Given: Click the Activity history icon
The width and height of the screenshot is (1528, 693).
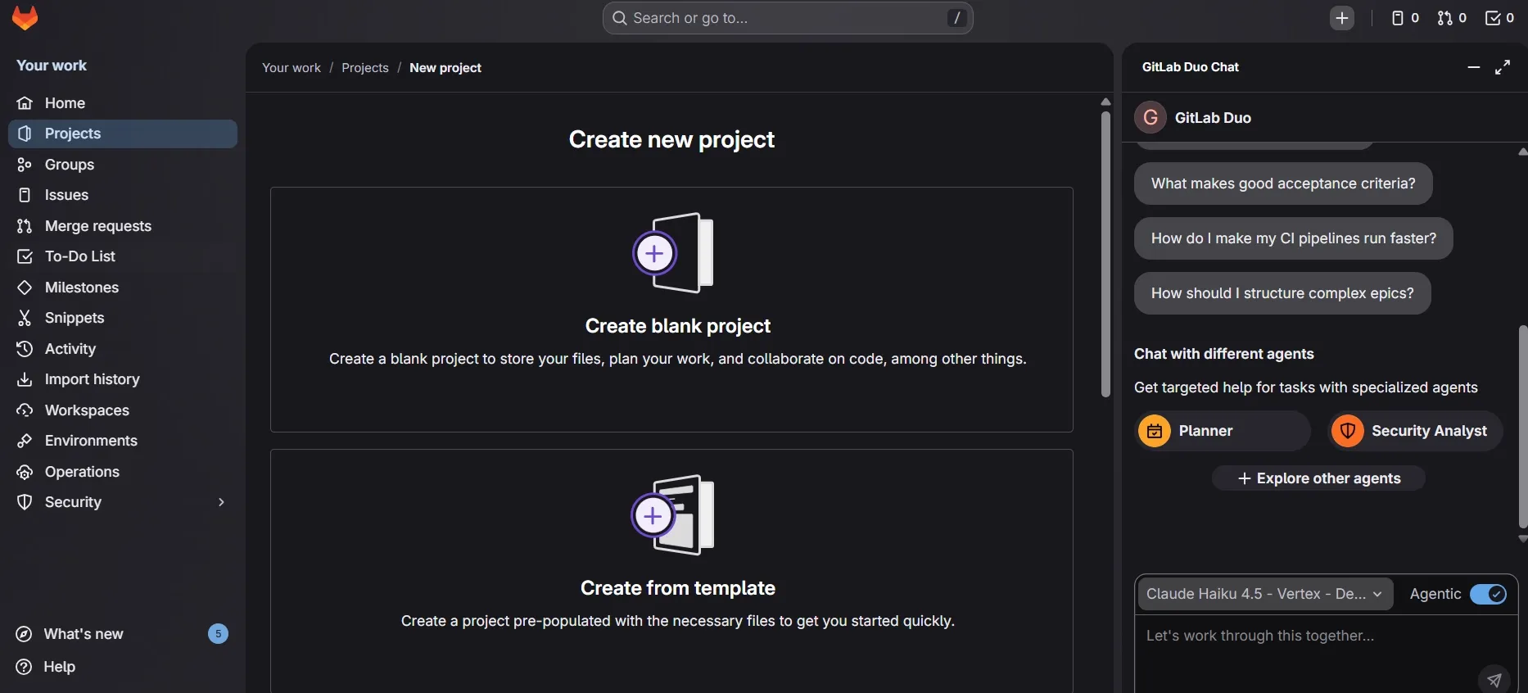Looking at the screenshot, I should [25, 349].
